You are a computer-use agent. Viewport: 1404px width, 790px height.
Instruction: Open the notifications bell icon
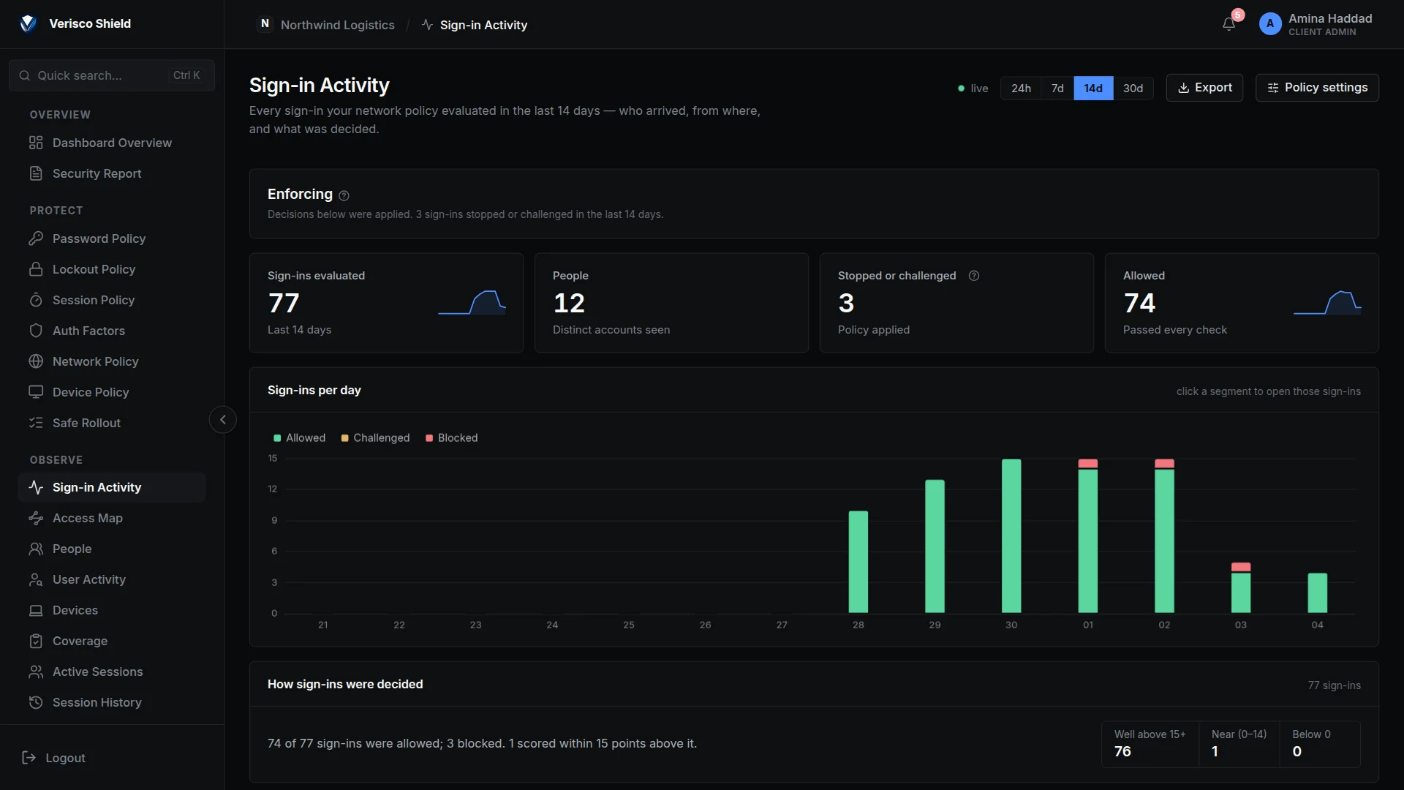[1228, 24]
